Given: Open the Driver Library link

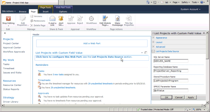Looking at the screenshot, I should [x=11, y=102].
